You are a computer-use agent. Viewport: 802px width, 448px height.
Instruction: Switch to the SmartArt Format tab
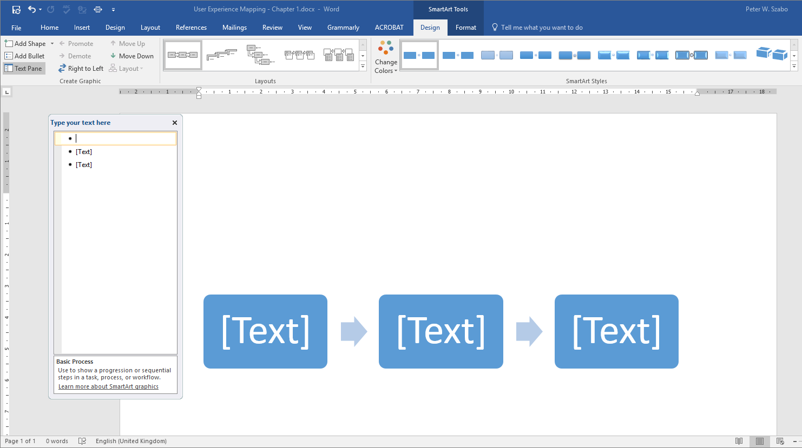click(465, 28)
